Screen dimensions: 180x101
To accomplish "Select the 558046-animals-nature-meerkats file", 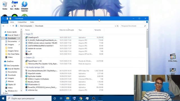I will tap(64, 43).
